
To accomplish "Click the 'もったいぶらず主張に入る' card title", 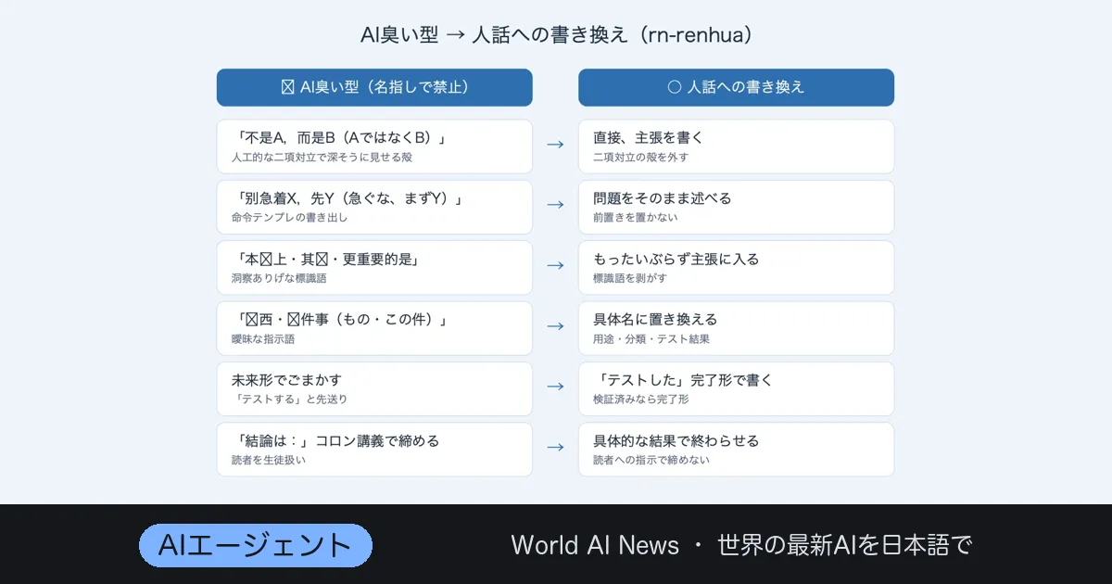I will (x=676, y=259).
